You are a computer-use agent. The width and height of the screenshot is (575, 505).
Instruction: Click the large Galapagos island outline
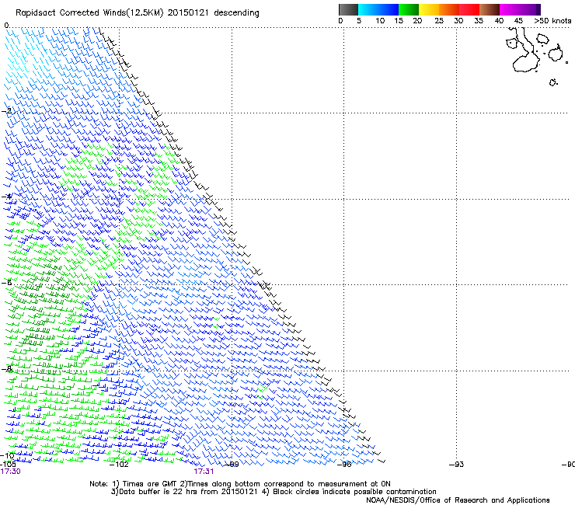click(525, 51)
